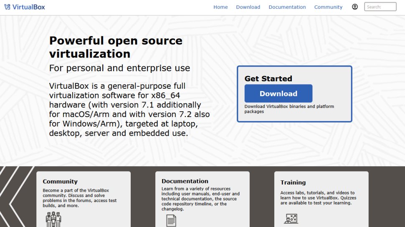
Task: Click the Documentation page icon
Action: coord(171,221)
